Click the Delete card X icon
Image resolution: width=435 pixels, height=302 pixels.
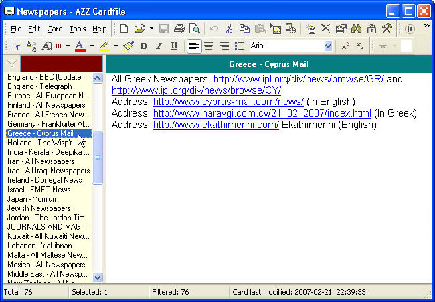325,29
